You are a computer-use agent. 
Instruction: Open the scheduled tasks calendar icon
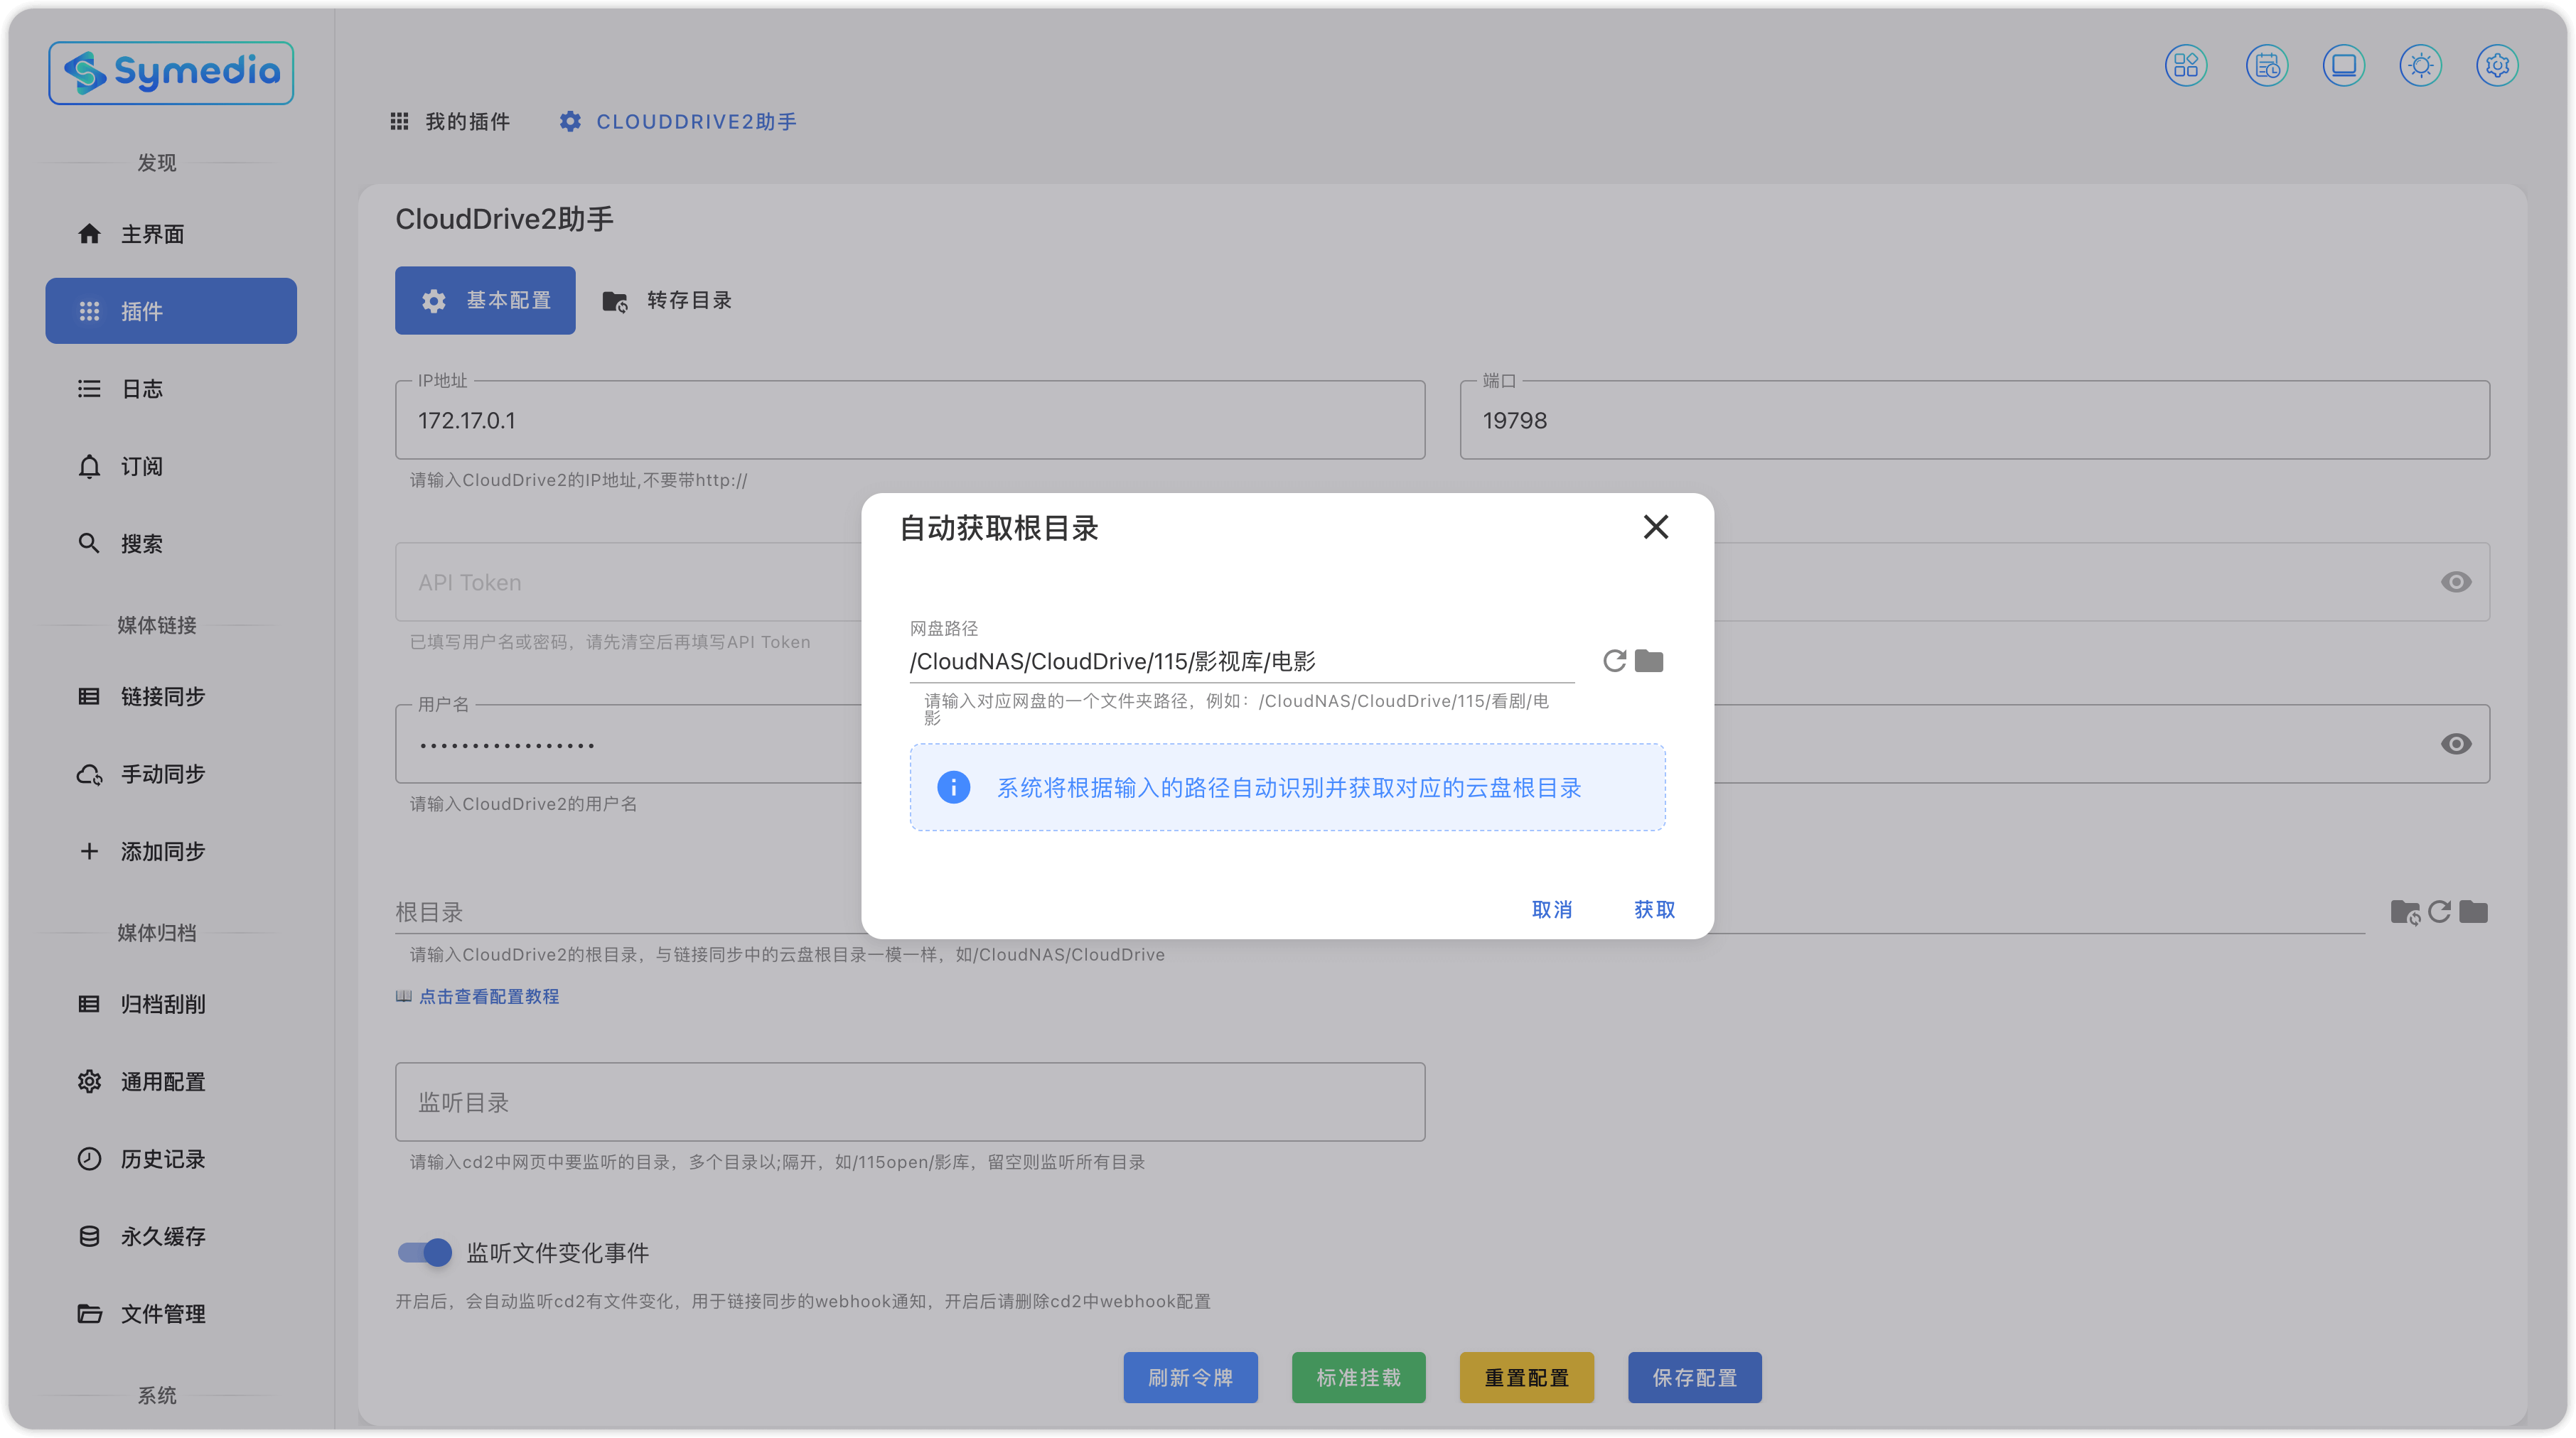(2266, 66)
